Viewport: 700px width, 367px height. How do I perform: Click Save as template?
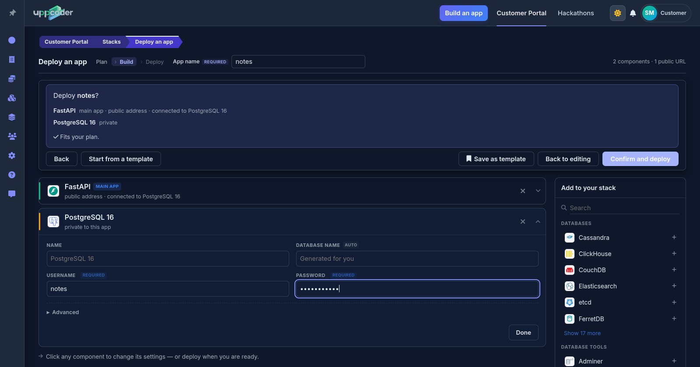coord(496,159)
